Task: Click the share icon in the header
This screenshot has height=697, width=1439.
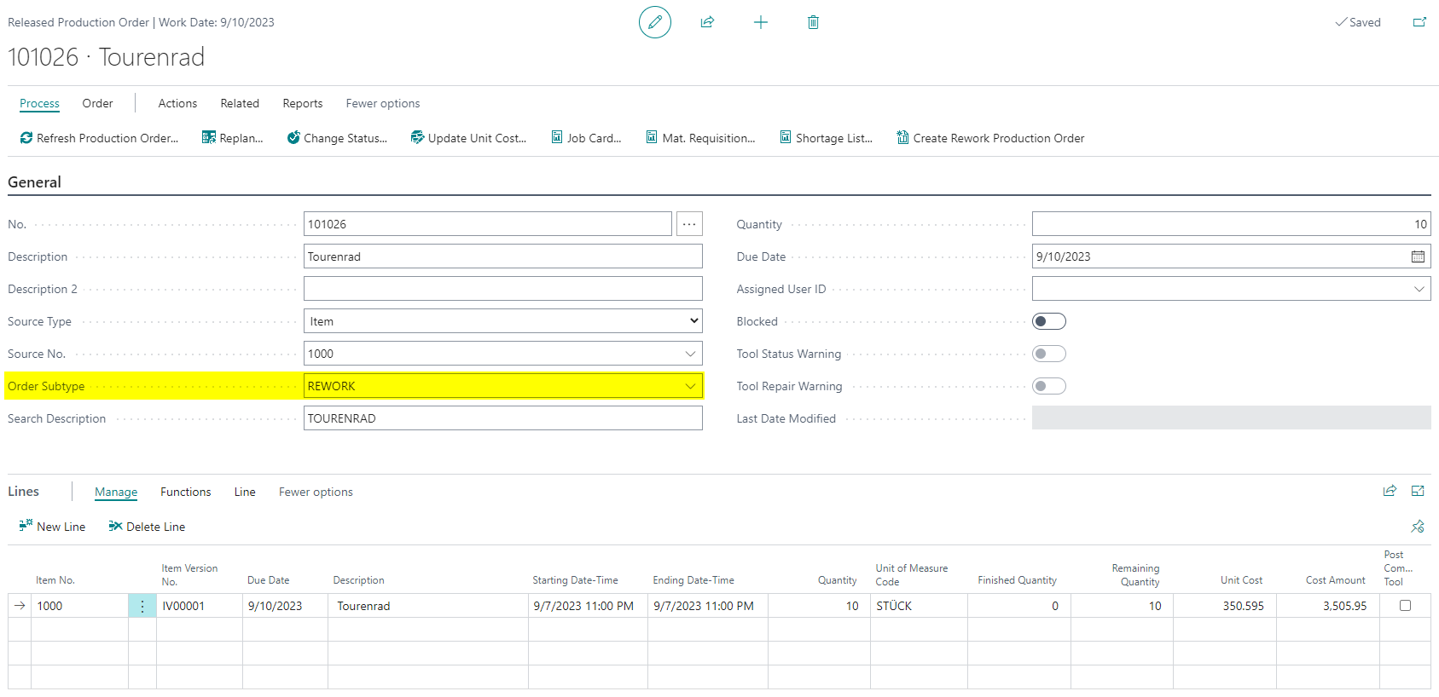Action: click(707, 22)
